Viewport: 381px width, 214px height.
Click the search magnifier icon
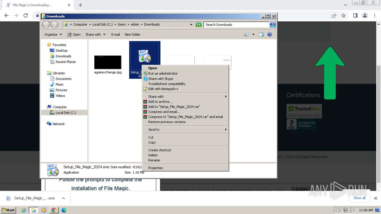click(272, 25)
